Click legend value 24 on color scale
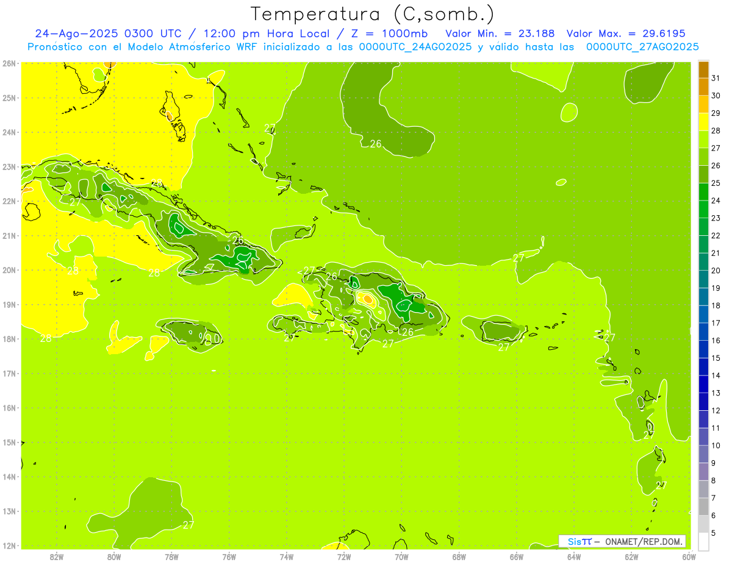 [716, 201]
